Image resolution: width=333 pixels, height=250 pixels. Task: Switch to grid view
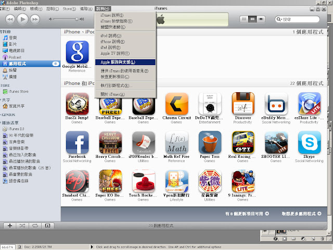[x=252, y=19]
